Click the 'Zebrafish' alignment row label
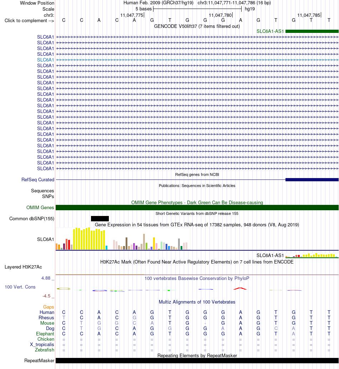This screenshot has width=339, height=369. pyautogui.click(x=45, y=350)
